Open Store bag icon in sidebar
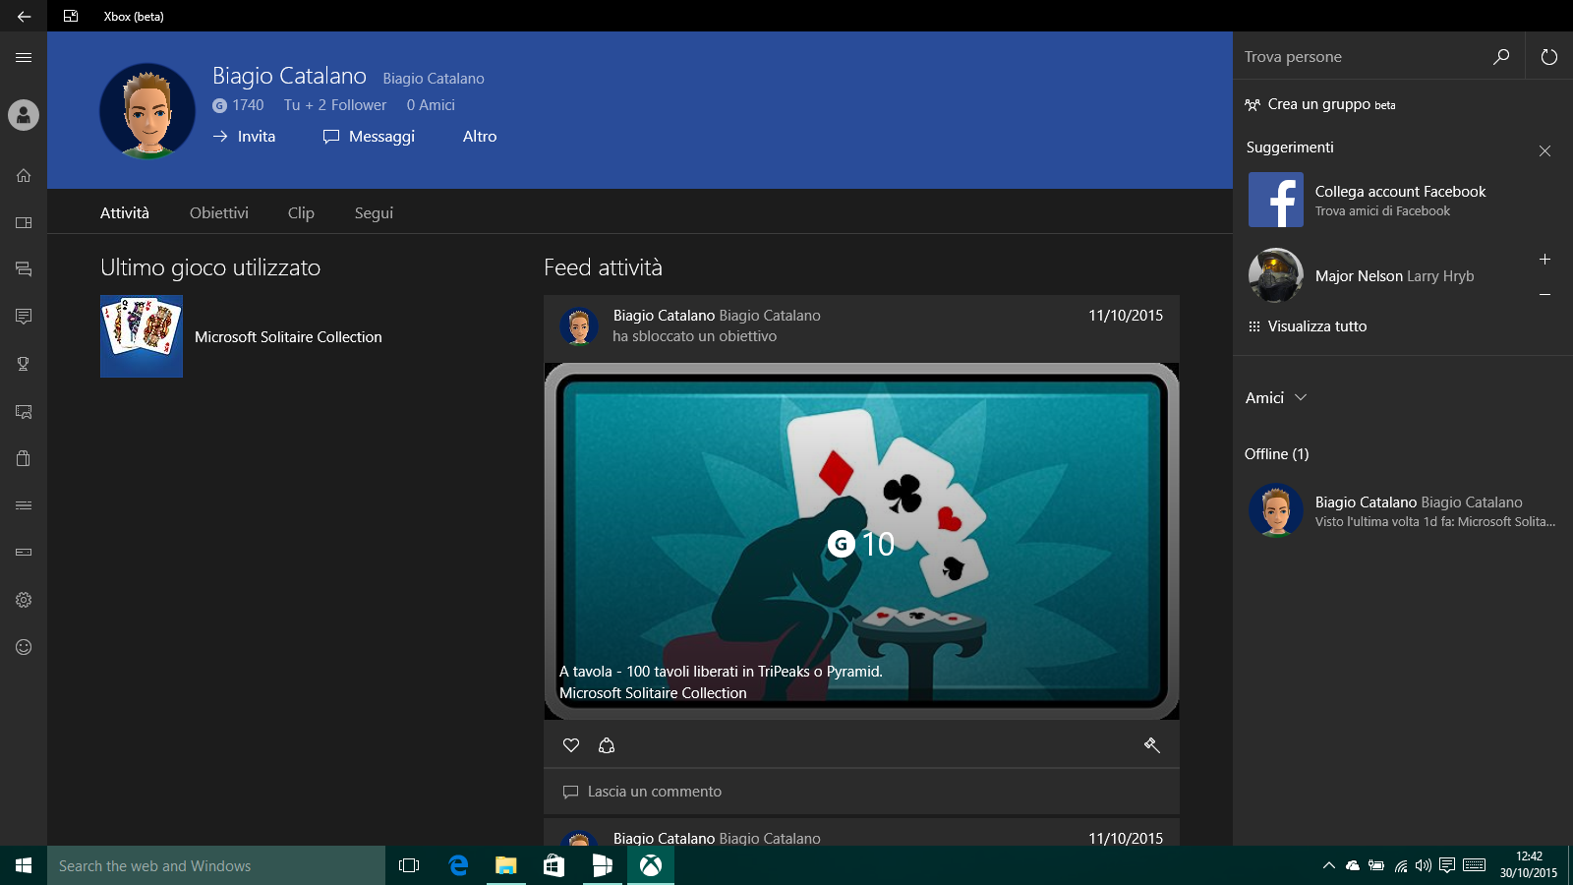This screenshot has height=885, width=1573. coord(24,458)
